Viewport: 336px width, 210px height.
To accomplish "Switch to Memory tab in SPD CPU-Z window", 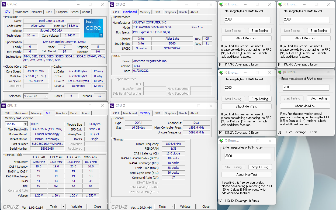I will (36, 113).
